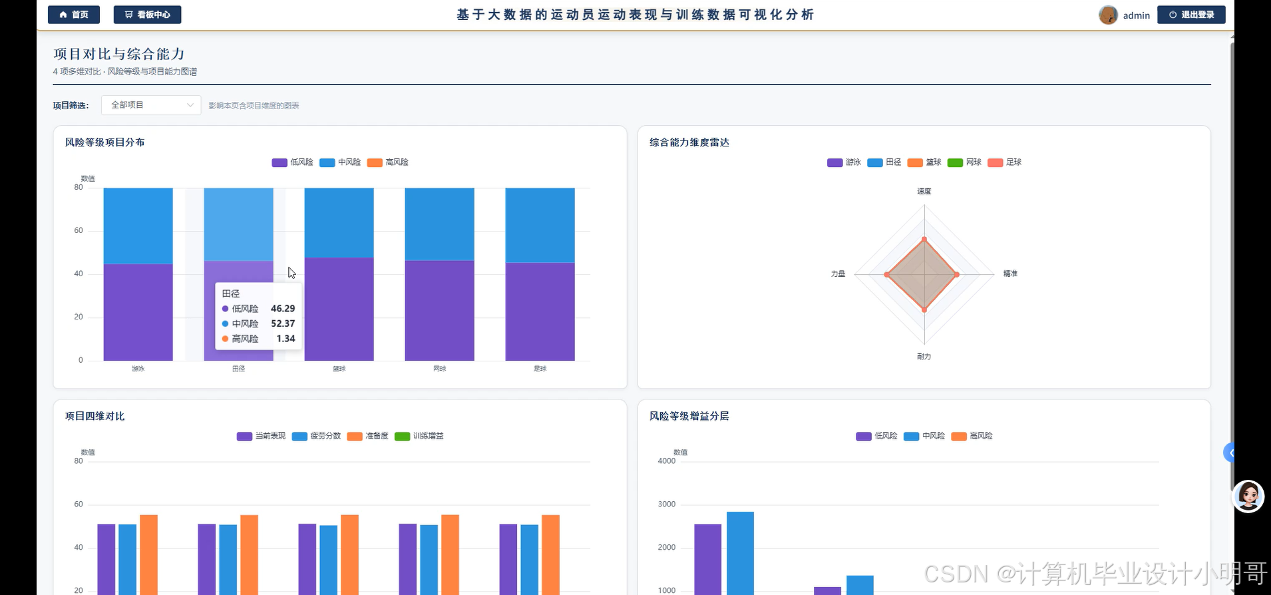Viewport: 1271px width, 595px height.
Task: Expand the blue floating side panel arrow
Action: (x=1230, y=453)
